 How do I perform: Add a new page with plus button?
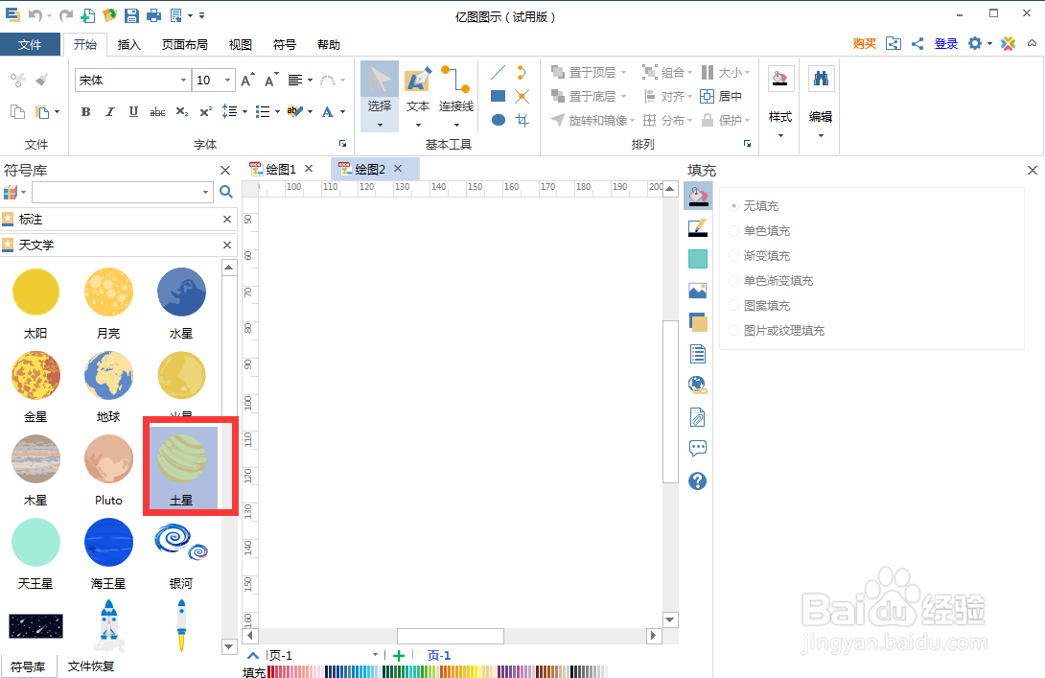tap(399, 655)
